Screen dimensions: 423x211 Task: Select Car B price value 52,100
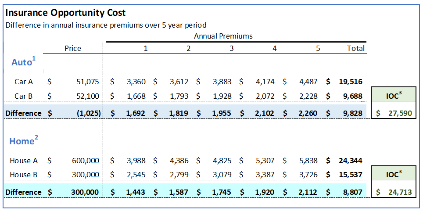88,96
